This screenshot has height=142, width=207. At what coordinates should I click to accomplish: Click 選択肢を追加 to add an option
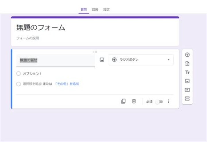click(32, 84)
